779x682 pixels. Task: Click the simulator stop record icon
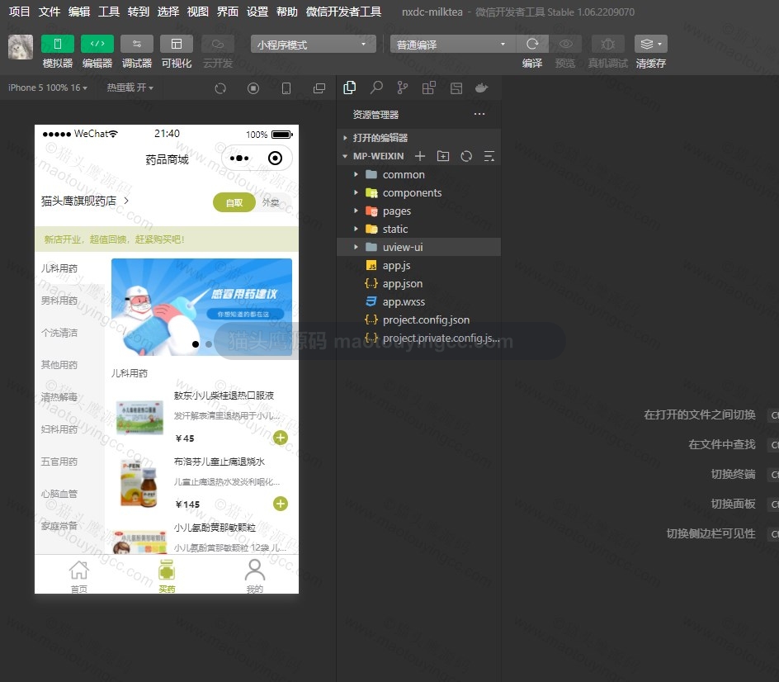pos(253,88)
